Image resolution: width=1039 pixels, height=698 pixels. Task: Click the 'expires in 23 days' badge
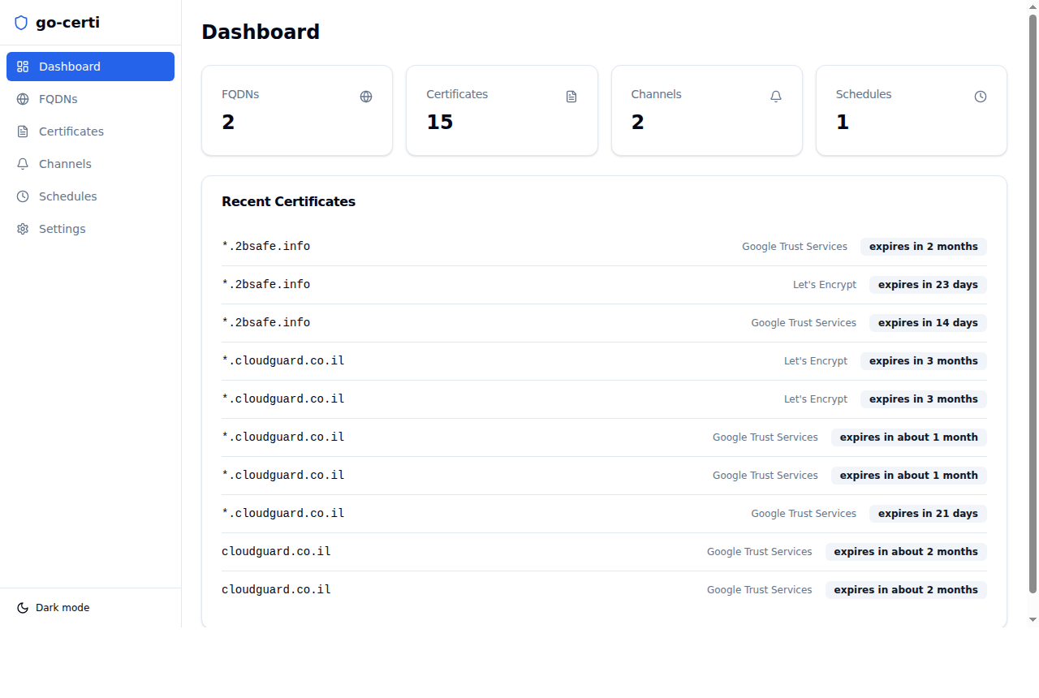point(928,285)
